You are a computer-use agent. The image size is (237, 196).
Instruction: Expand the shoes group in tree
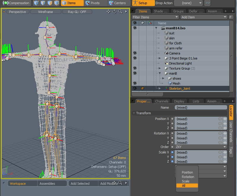[163, 78]
